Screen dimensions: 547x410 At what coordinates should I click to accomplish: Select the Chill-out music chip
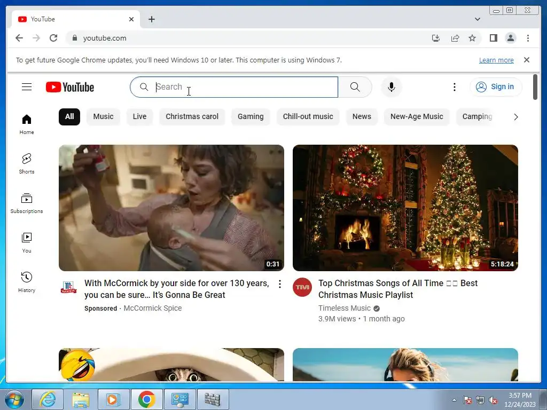308,116
